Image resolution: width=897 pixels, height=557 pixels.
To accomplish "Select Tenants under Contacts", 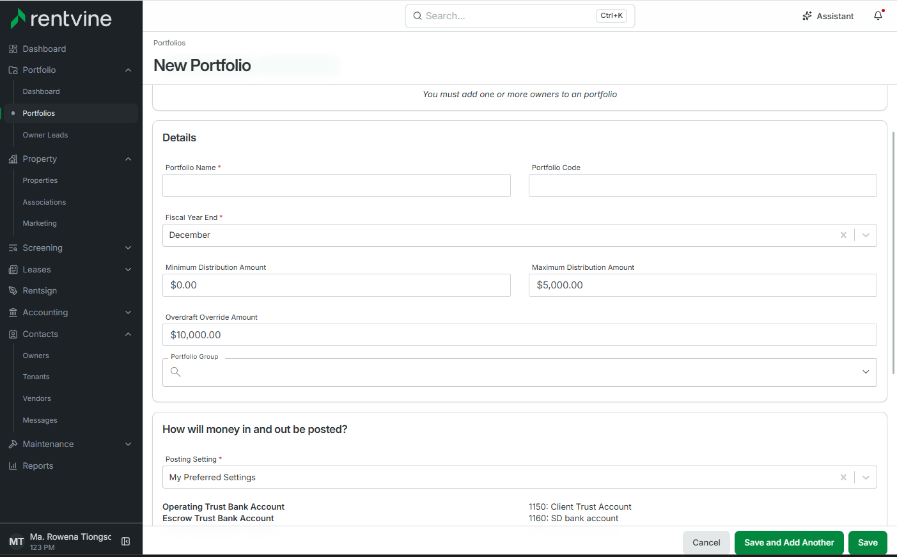I will point(36,377).
